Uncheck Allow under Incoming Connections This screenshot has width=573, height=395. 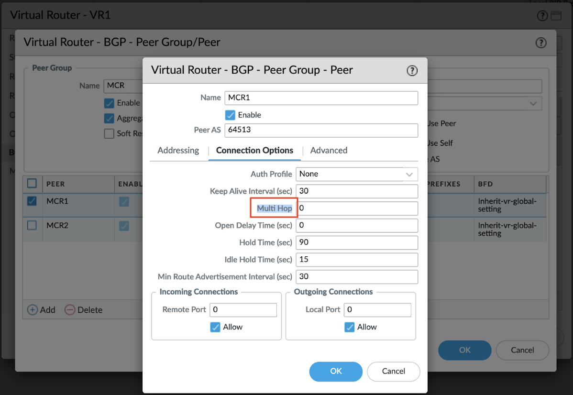tap(215, 327)
